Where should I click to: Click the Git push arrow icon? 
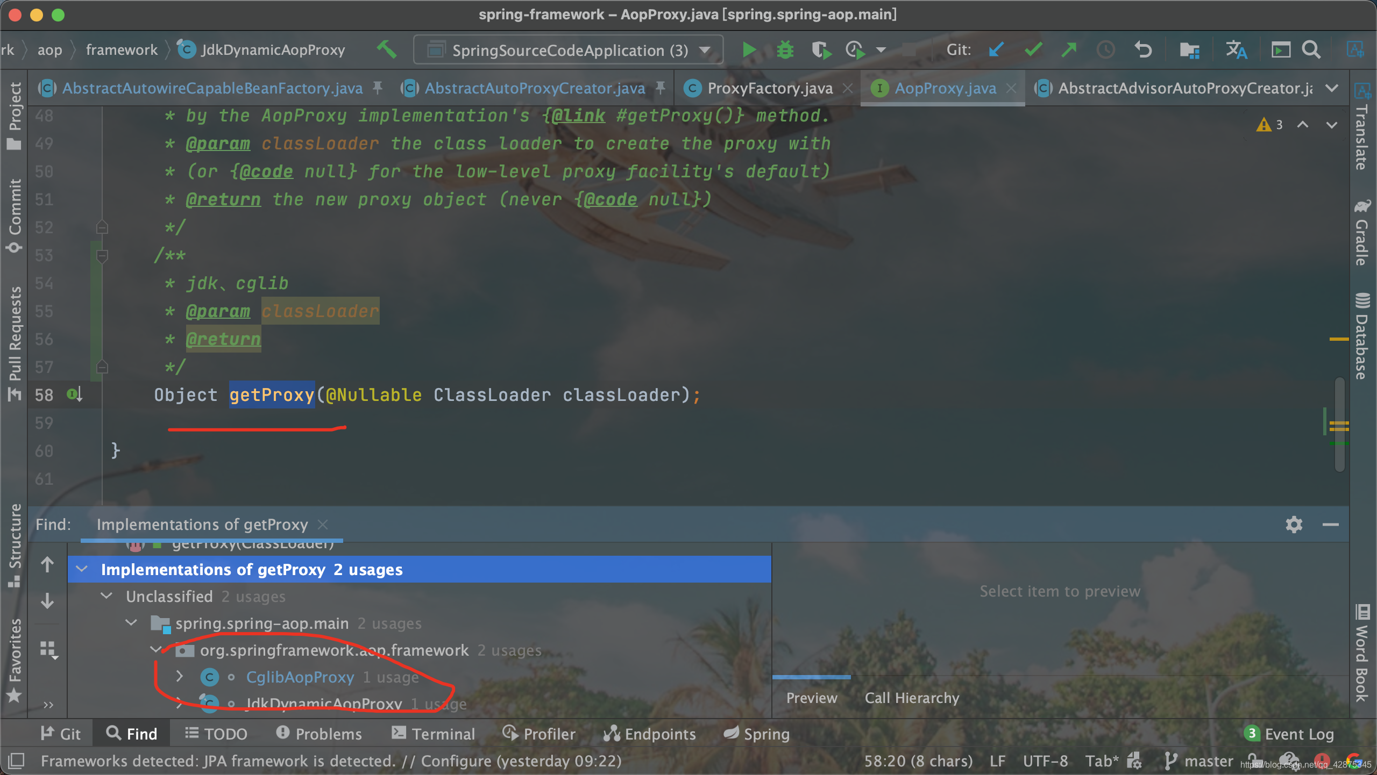[1069, 50]
